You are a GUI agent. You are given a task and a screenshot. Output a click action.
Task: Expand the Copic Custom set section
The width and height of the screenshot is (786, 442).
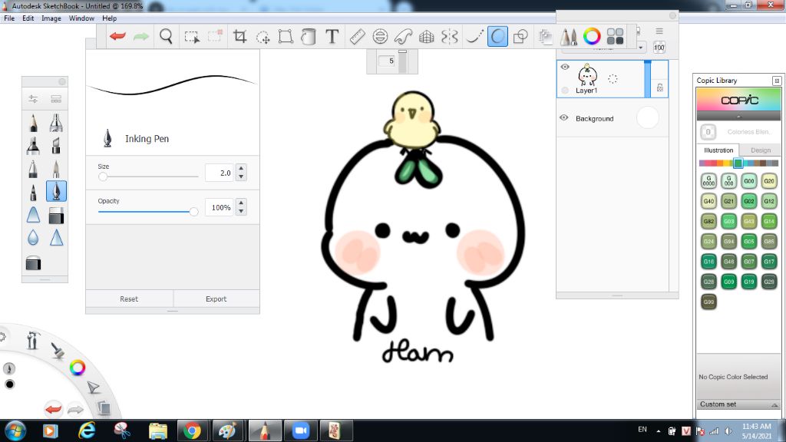tap(738, 404)
